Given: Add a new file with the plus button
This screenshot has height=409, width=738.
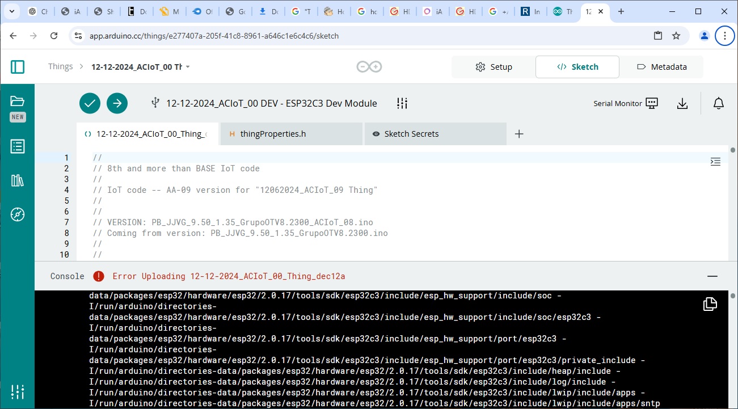Looking at the screenshot, I should coord(518,133).
